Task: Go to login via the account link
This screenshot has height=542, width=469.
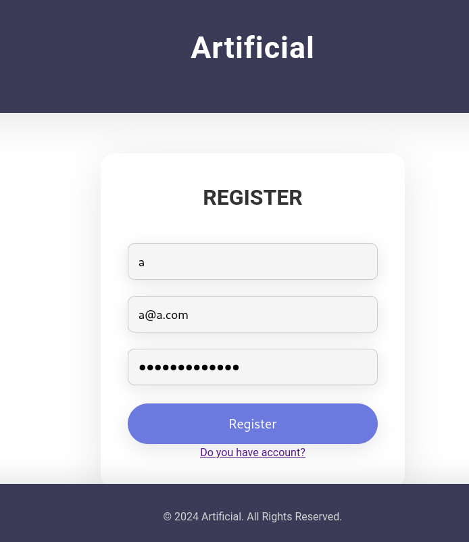Action: (x=252, y=452)
